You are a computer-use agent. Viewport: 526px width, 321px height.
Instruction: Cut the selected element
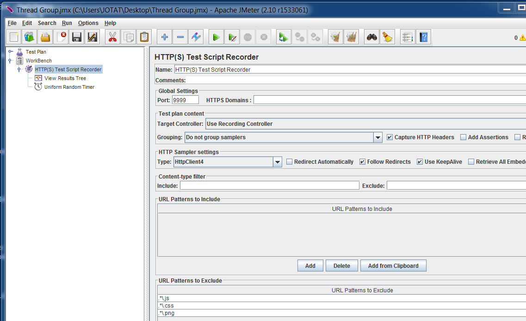(112, 37)
